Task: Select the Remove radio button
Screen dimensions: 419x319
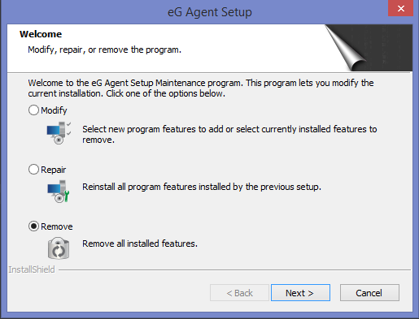Action: pos(33,226)
